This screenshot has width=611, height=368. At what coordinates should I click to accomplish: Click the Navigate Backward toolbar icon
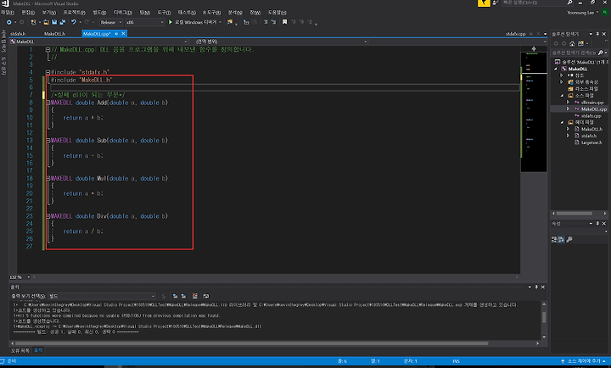[8, 22]
